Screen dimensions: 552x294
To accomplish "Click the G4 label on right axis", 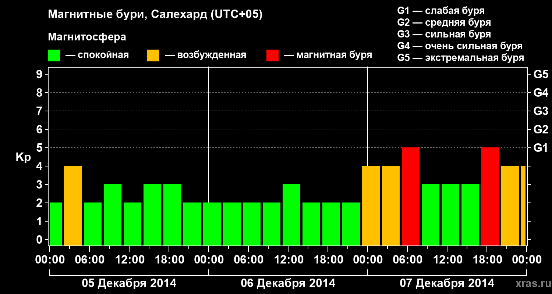I will (x=541, y=93).
